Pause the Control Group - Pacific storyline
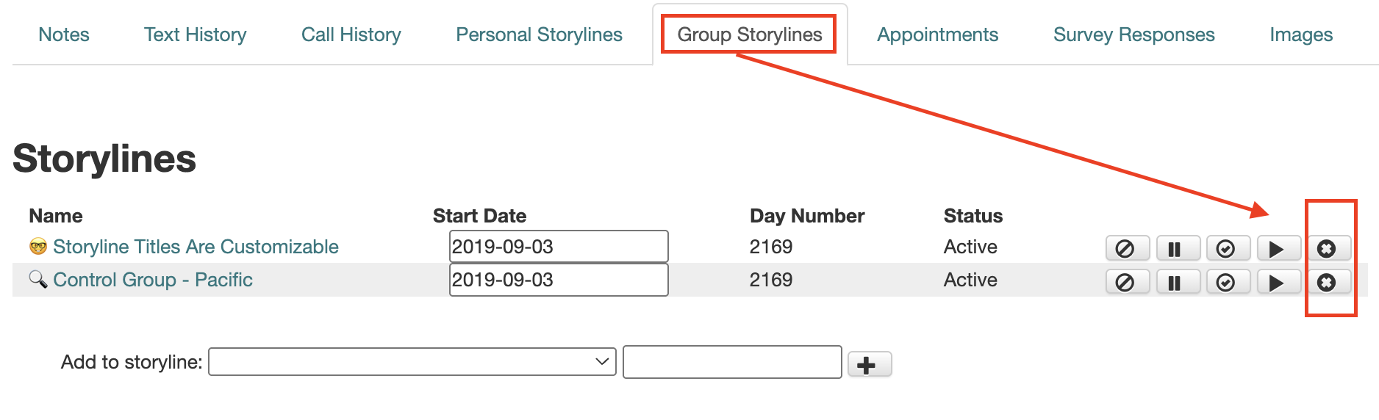This screenshot has height=420, width=1379. (x=1177, y=283)
